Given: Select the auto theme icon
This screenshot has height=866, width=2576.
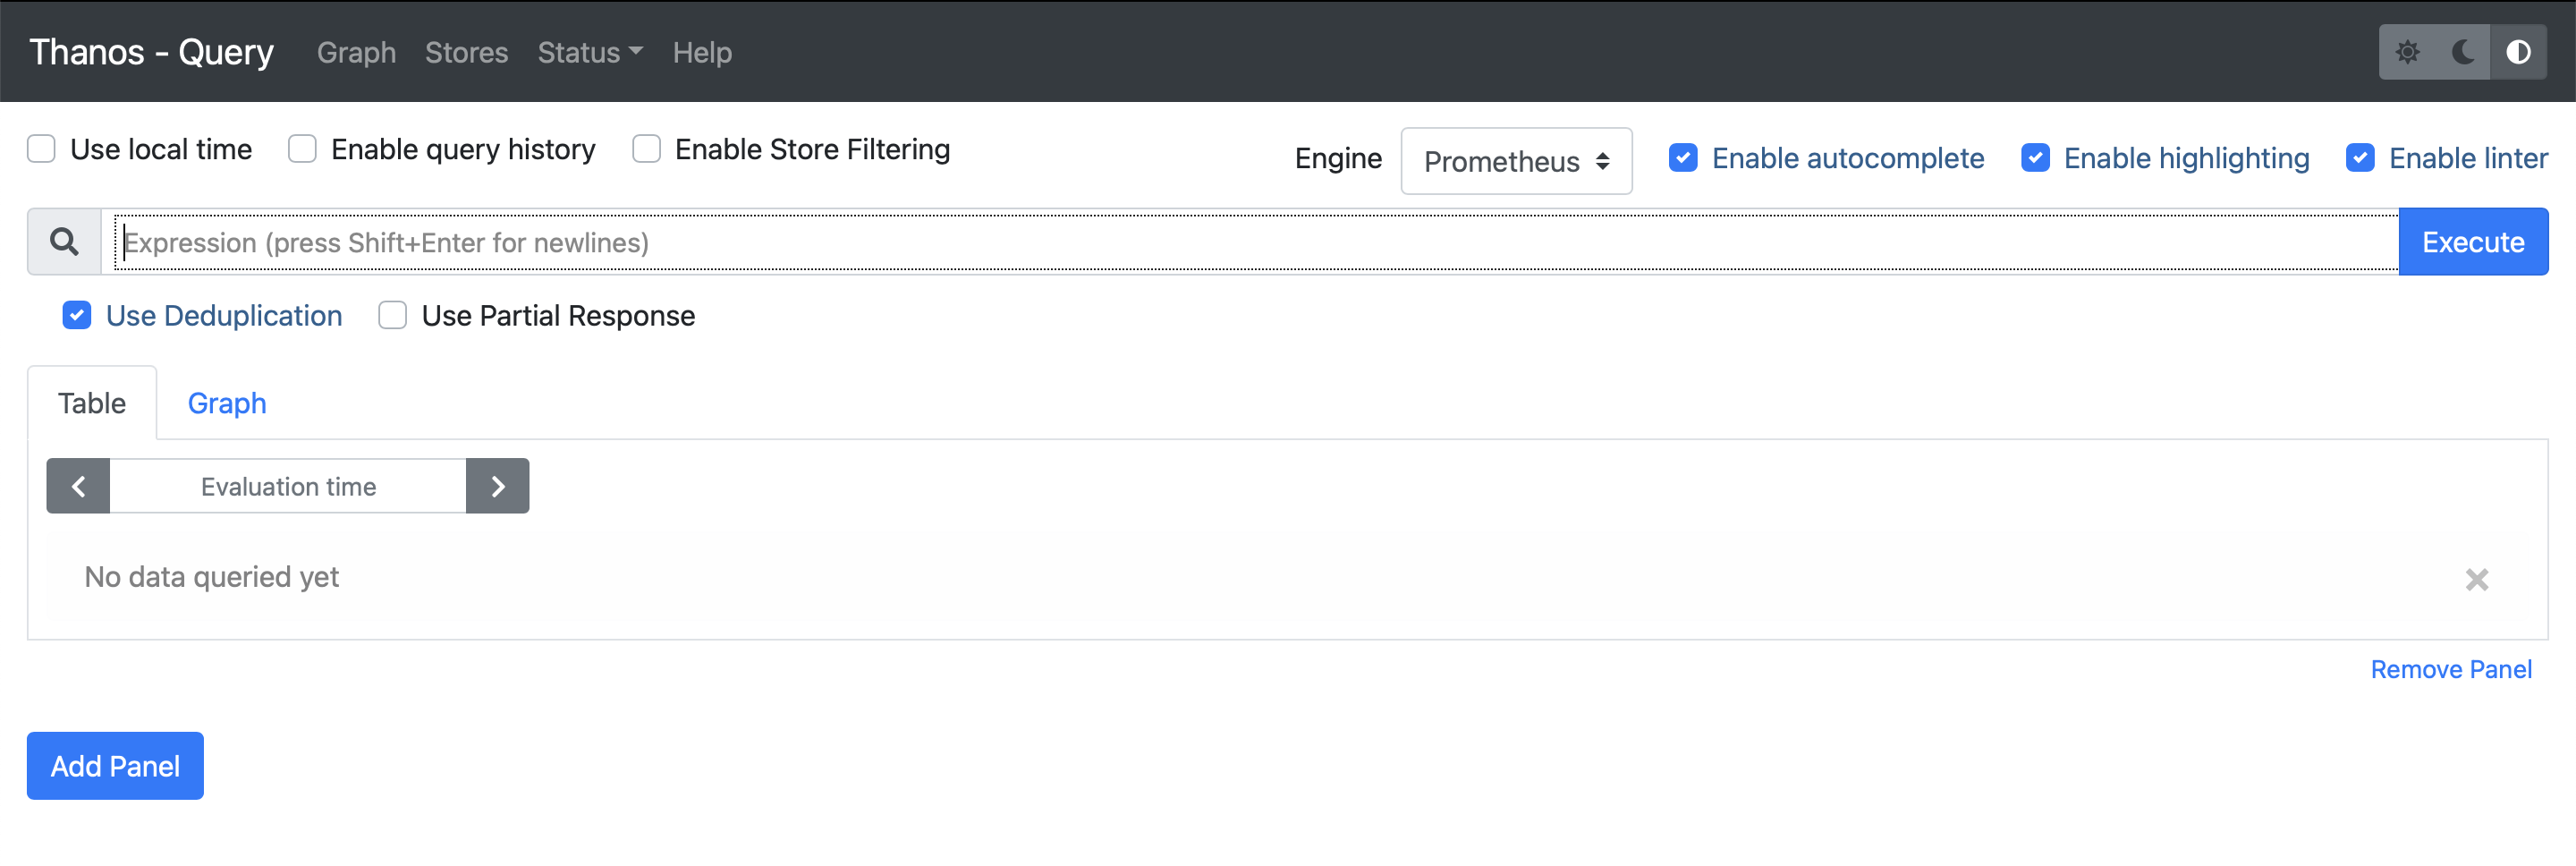Looking at the screenshot, I should [2518, 52].
